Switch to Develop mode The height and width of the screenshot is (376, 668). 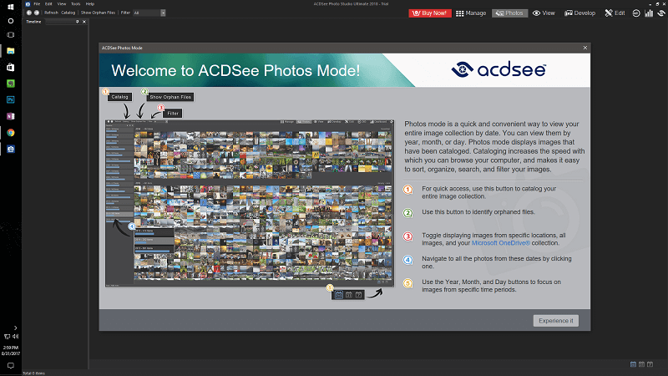tap(579, 13)
